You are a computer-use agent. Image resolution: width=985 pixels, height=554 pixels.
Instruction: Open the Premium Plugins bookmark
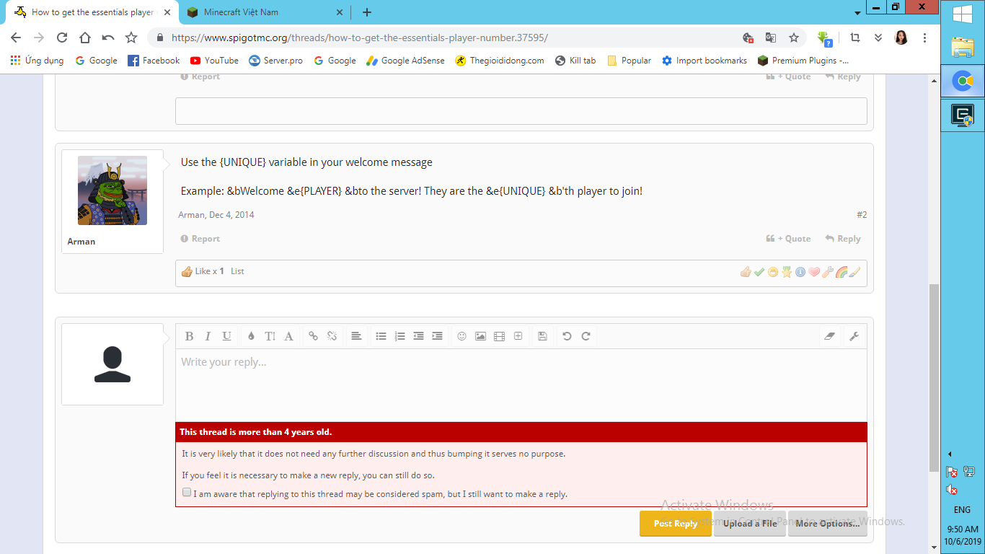point(803,61)
